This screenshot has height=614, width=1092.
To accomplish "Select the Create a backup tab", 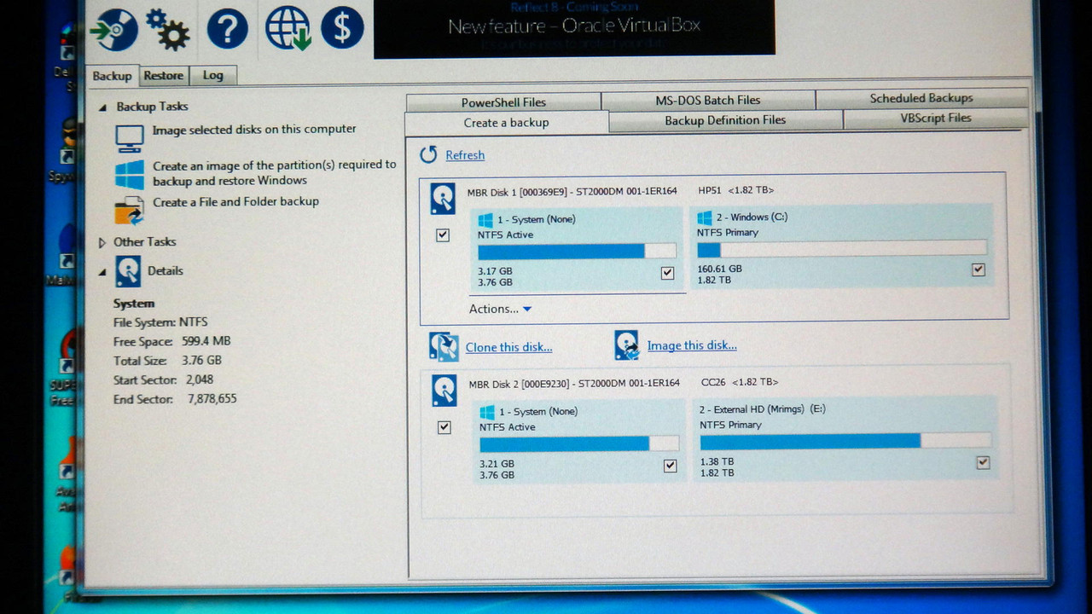I will coord(507,123).
